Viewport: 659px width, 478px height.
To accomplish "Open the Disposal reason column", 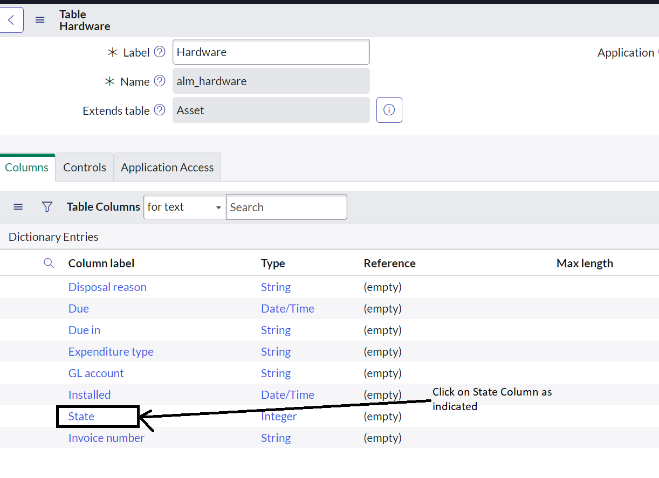I will [107, 287].
